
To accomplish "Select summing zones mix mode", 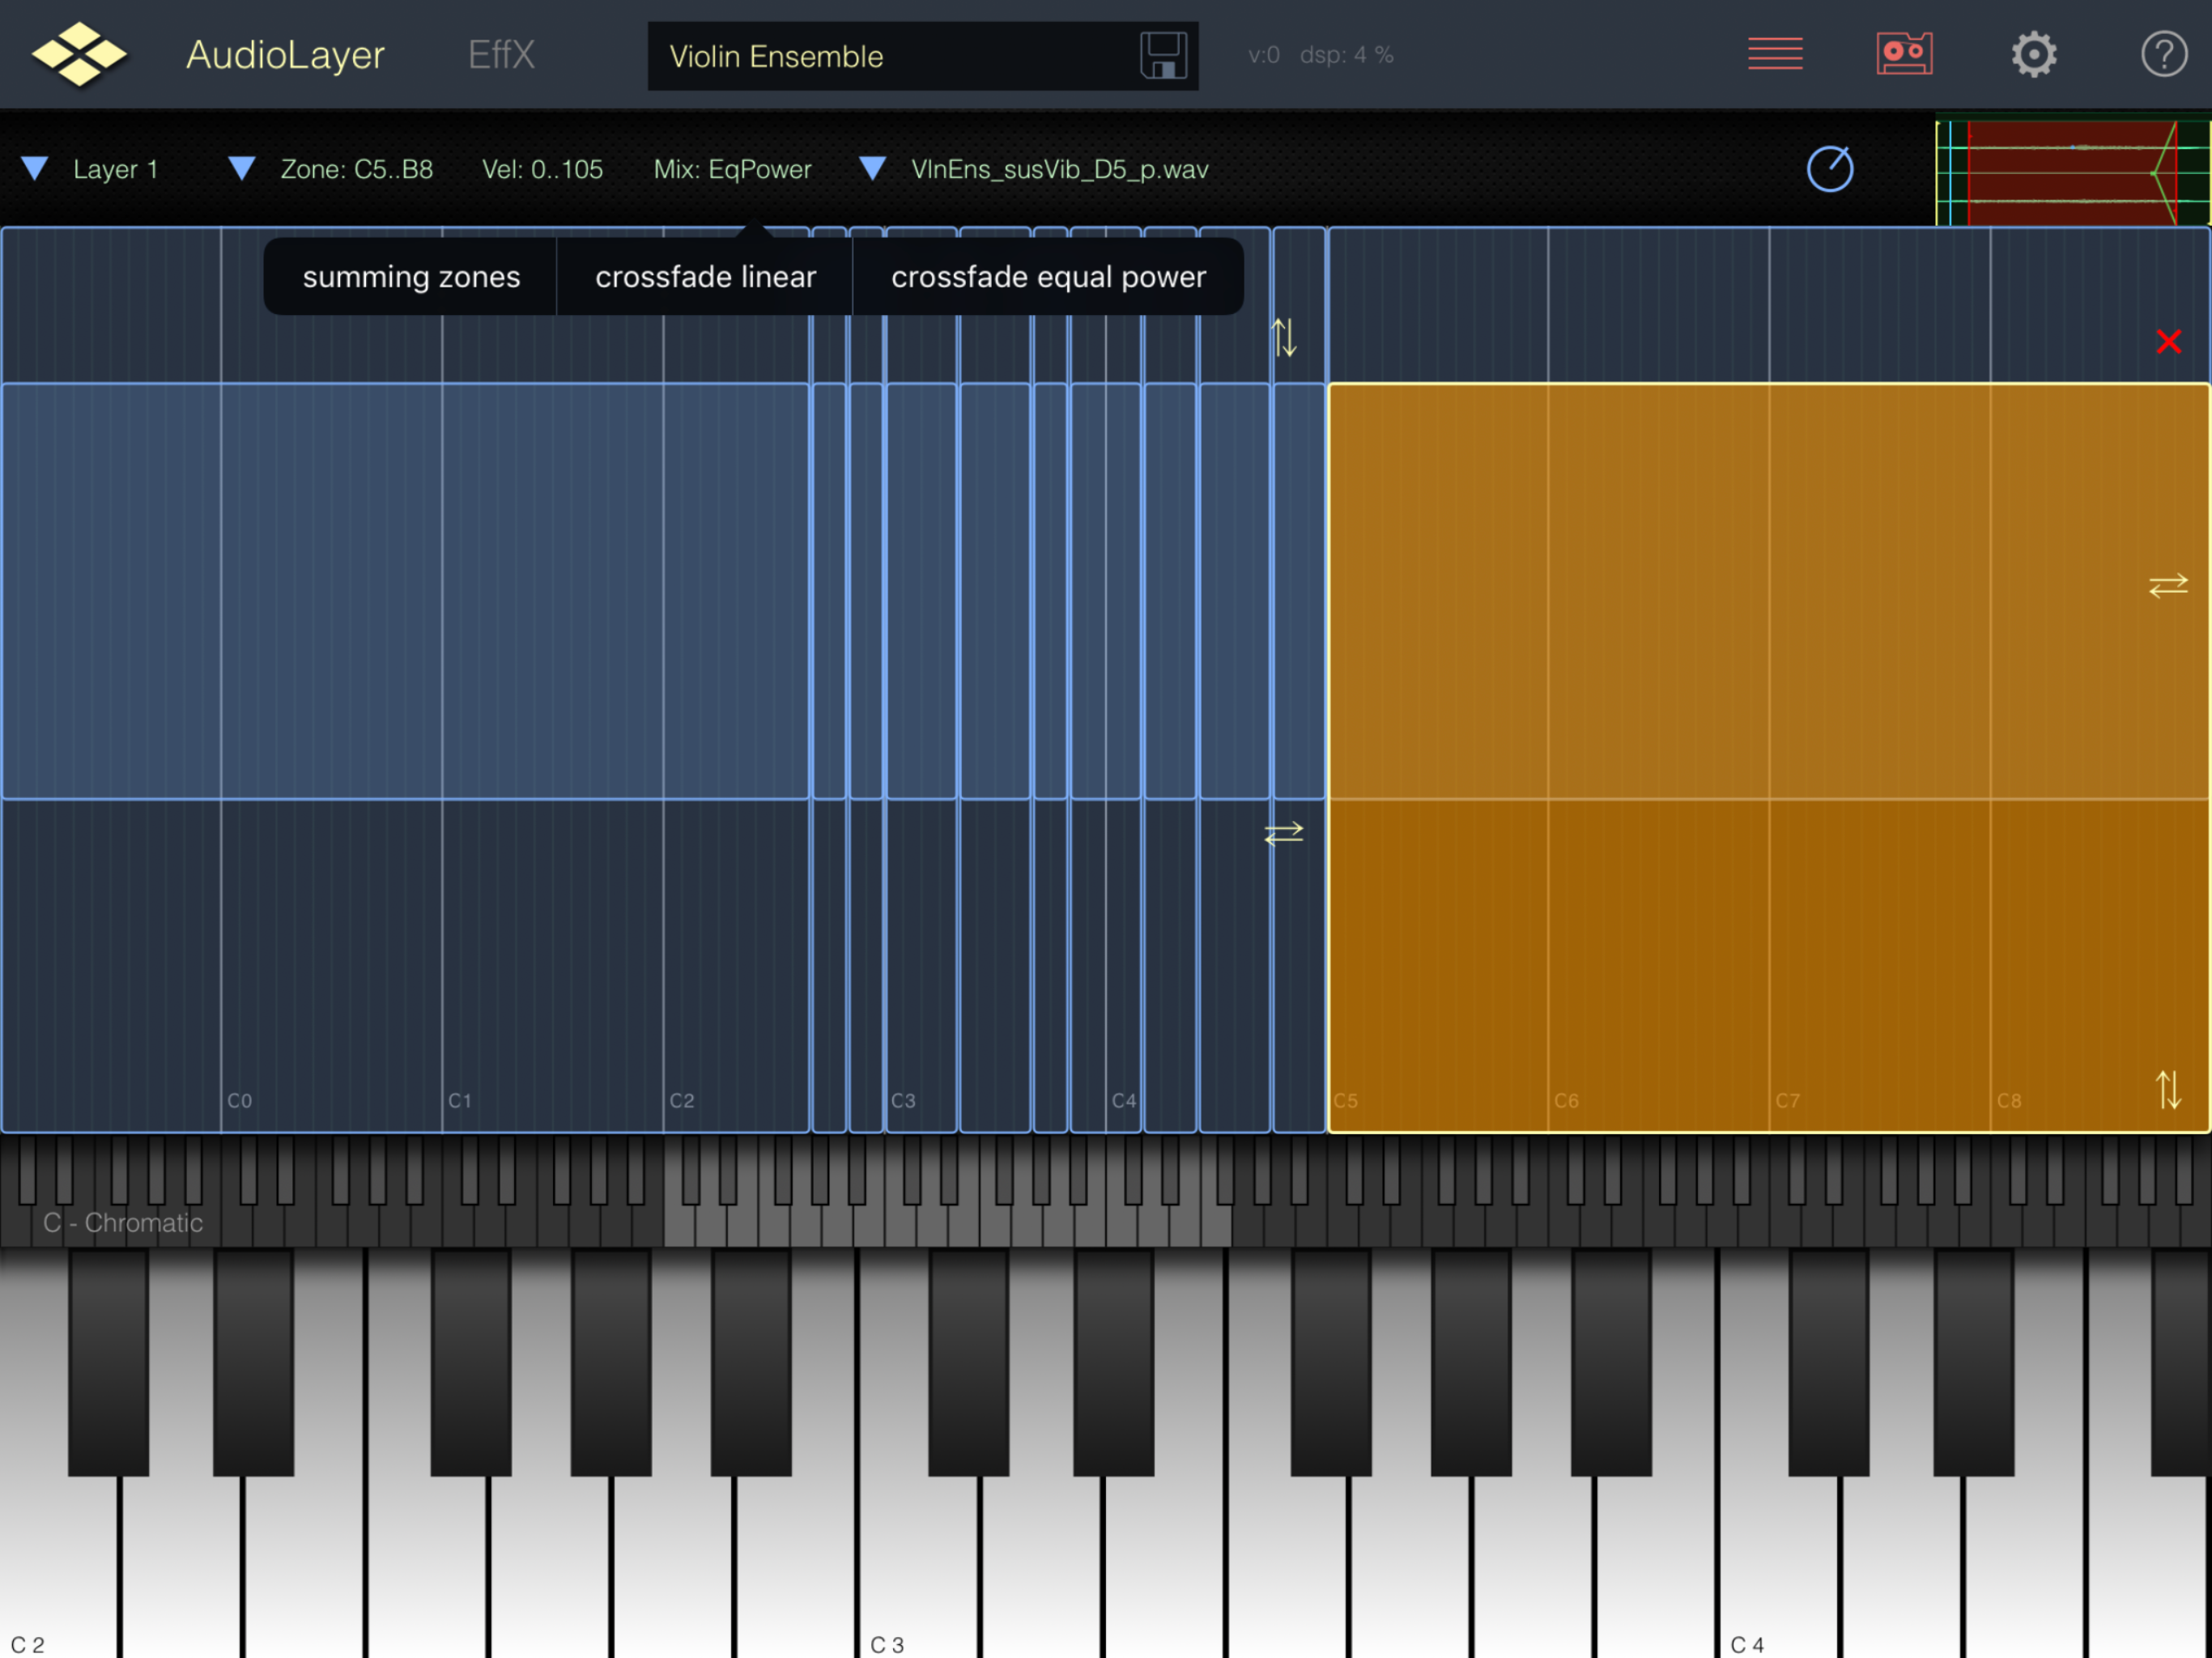I will (x=411, y=277).
